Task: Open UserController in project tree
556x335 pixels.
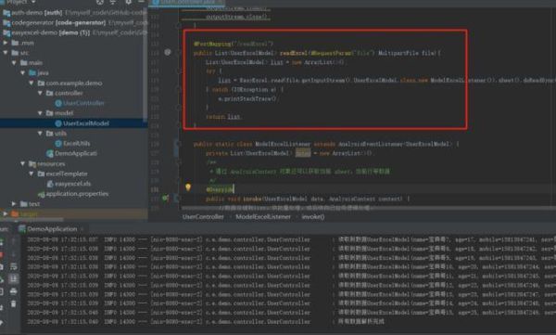Action: click(x=83, y=103)
